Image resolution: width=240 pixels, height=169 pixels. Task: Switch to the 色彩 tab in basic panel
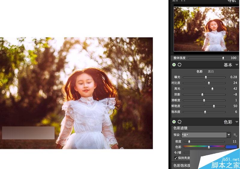click(199, 71)
